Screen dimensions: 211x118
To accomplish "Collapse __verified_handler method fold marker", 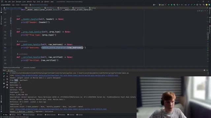I will 11,57.
